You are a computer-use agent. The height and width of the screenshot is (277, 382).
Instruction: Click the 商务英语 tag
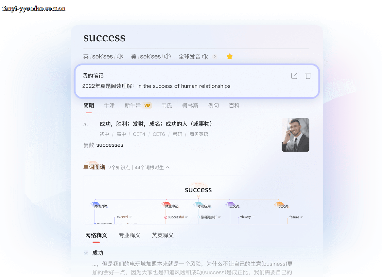tap(199, 134)
